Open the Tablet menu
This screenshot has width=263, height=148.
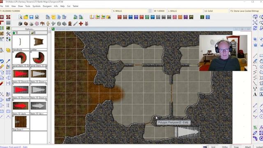pos(76,6)
